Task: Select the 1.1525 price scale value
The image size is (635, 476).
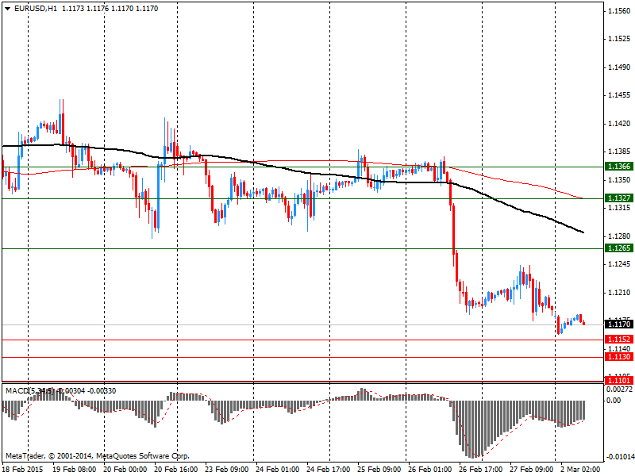Action: point(619,39)
